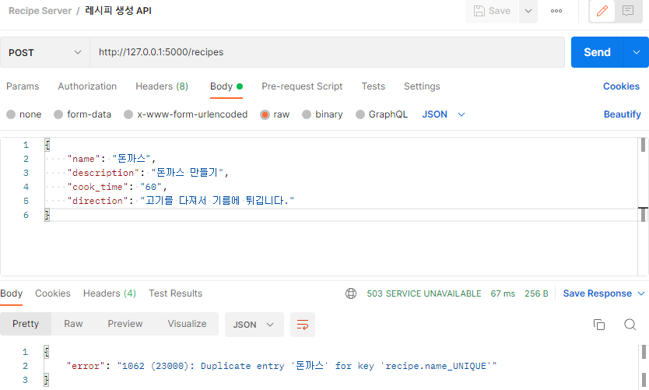
Task: Click the "direction" line in body editor
Action: [181, 201]
